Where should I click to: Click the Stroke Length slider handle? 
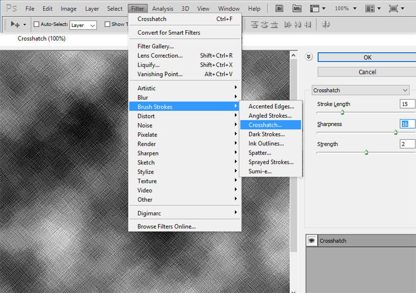[342, 112]
